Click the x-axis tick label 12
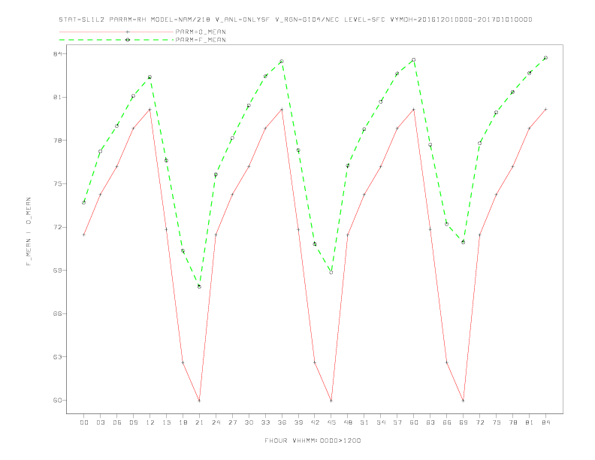This screenshot has width=595, height=460. 150,422
